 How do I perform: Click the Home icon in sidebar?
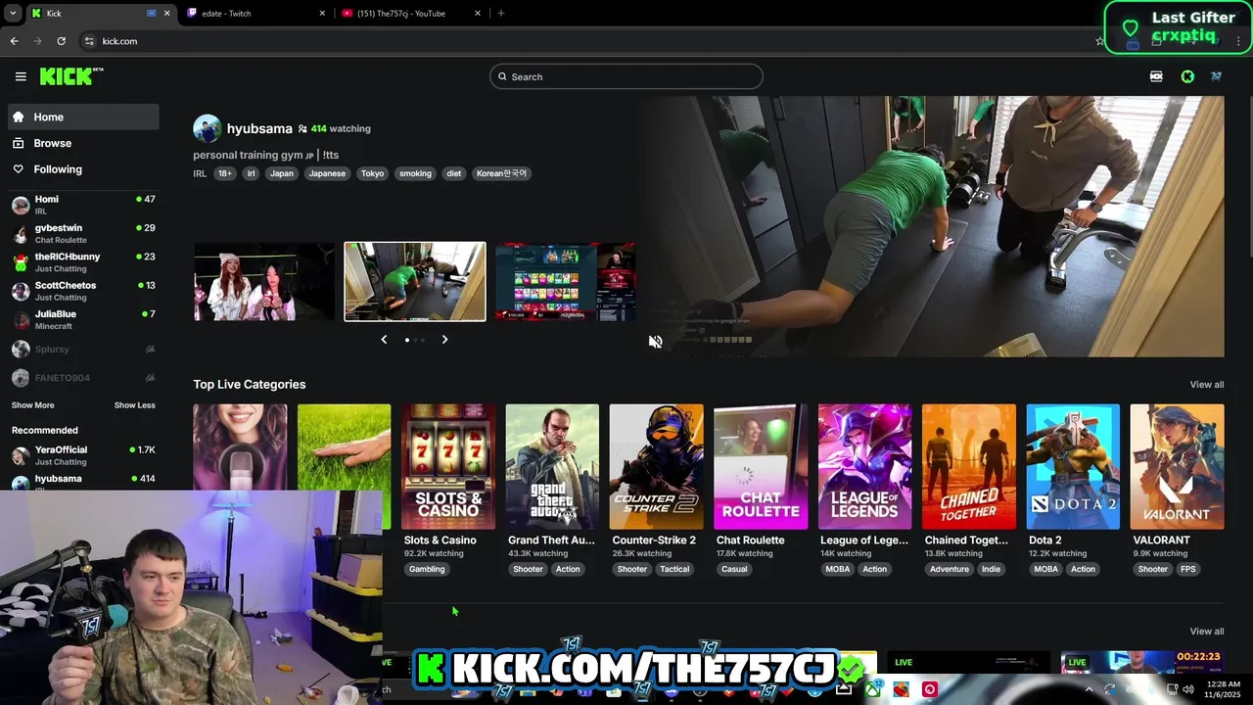coord(19,117)
